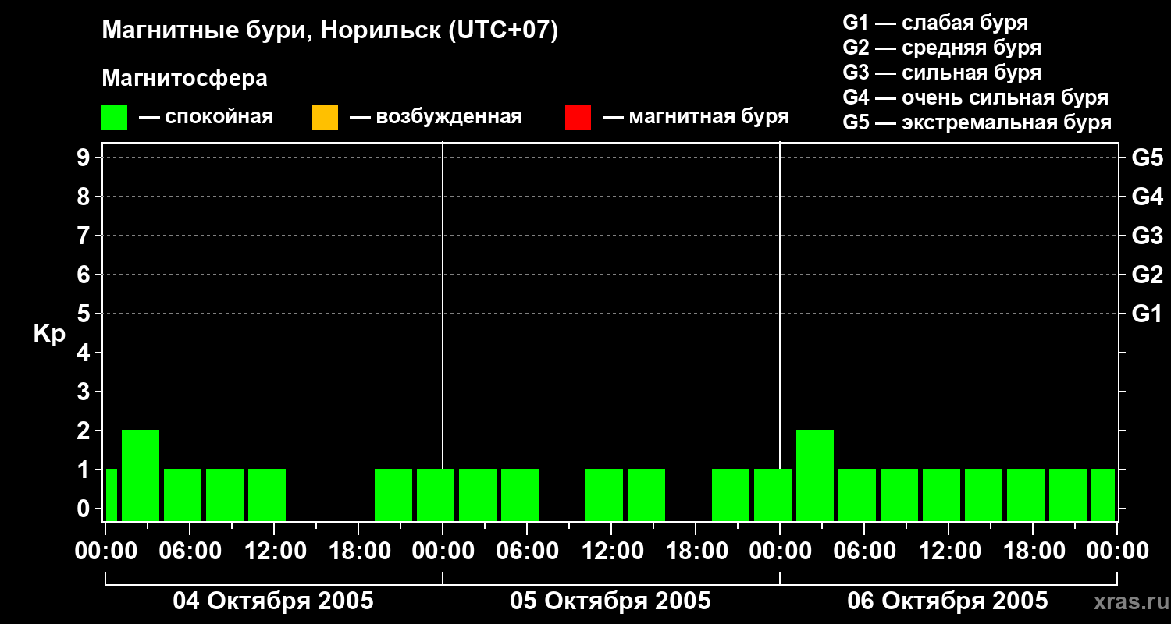Click the '06:00' time label under 04 October
The width and height of the screenshot is (1171, 624).
(x=190, y=551)
